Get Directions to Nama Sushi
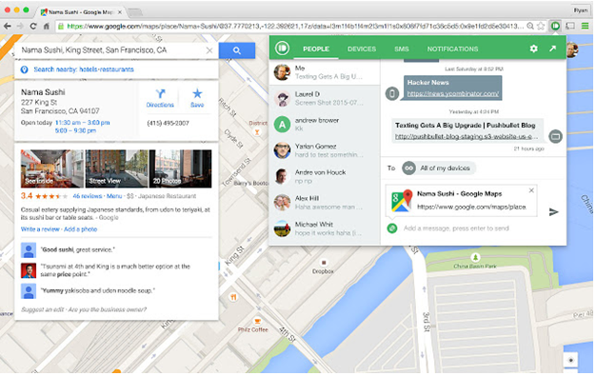Image resolution: width=596 pixels, height=376 pixels. [160, 98]
